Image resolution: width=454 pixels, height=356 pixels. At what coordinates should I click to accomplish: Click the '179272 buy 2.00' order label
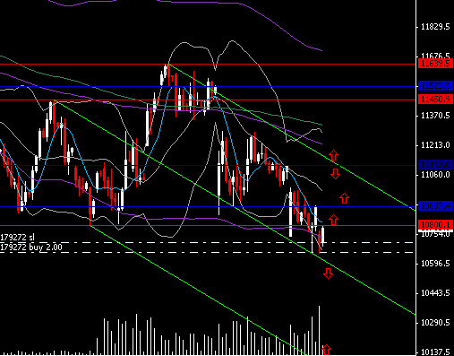[31, 247]
